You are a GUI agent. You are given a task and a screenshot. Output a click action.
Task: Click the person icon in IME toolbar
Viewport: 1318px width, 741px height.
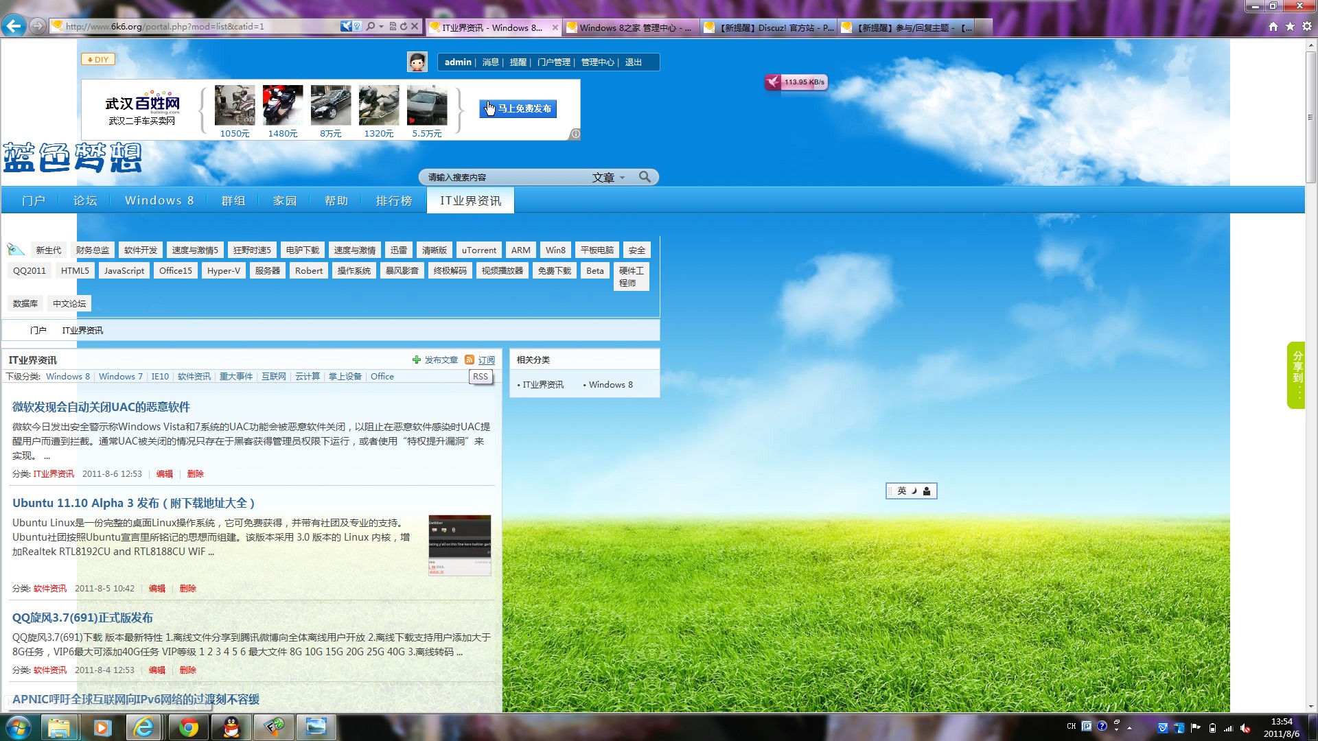point(927,491)
